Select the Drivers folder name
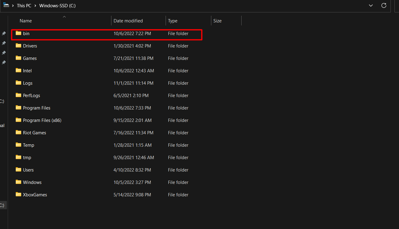The image size is (399, 229). click(x=30, y=46)
